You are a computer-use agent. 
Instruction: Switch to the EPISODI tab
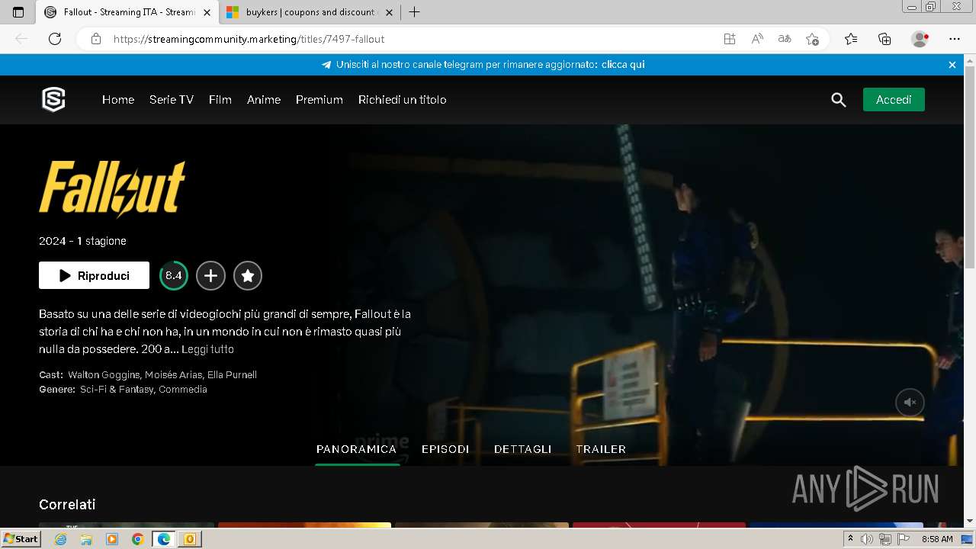(x=445, y=449)
